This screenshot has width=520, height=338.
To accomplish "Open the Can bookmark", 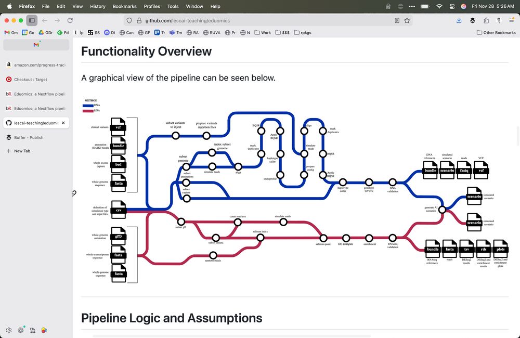I will 126,33.
